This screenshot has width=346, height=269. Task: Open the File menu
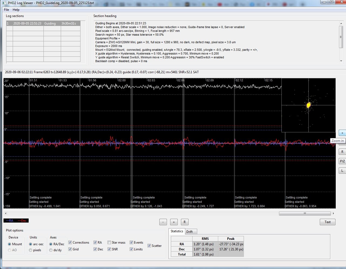click(6, 10)
